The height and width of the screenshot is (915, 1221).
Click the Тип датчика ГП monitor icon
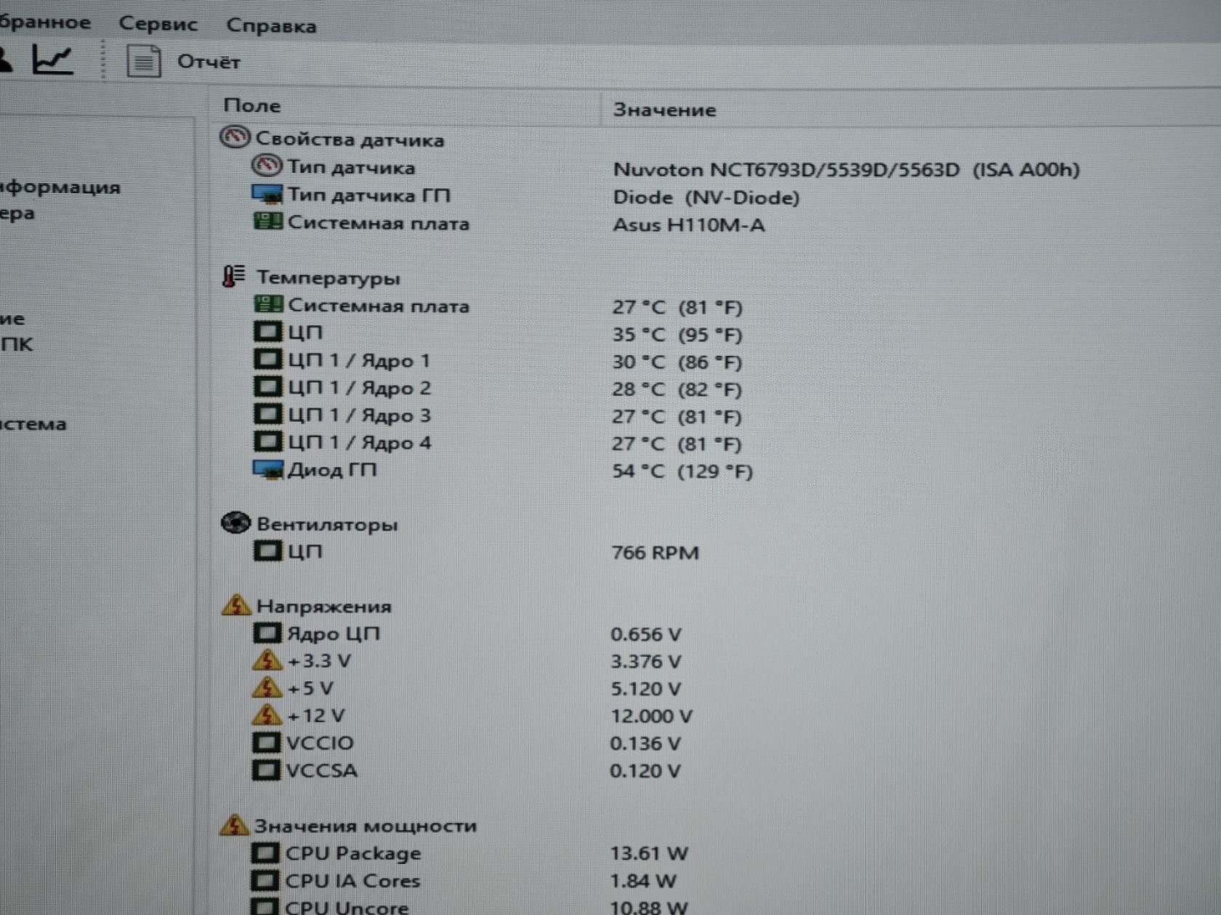pyautogui.click(x=267, y=195)
